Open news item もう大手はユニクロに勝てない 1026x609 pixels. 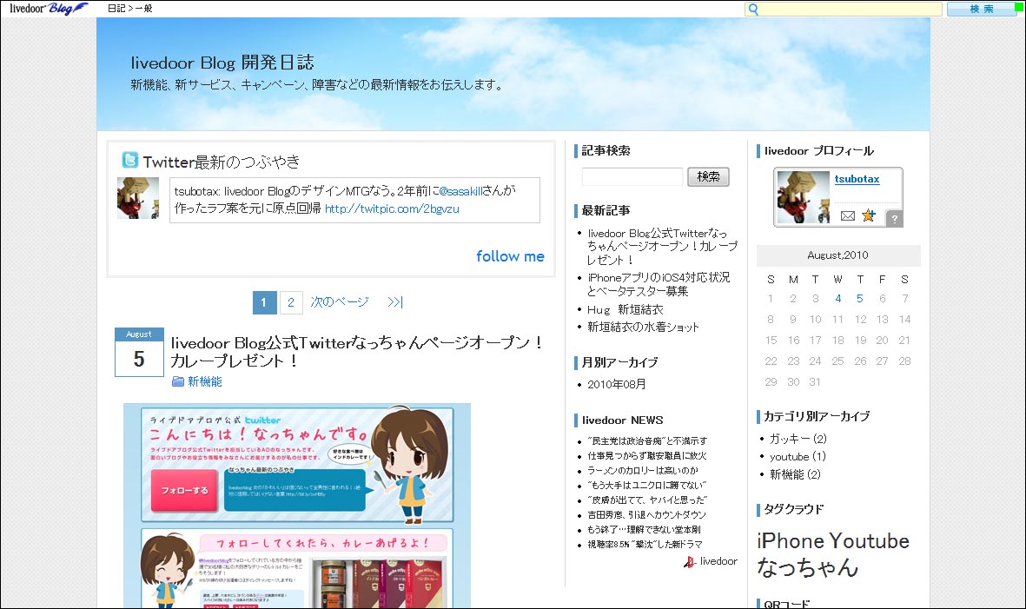(x=646, y=485)
